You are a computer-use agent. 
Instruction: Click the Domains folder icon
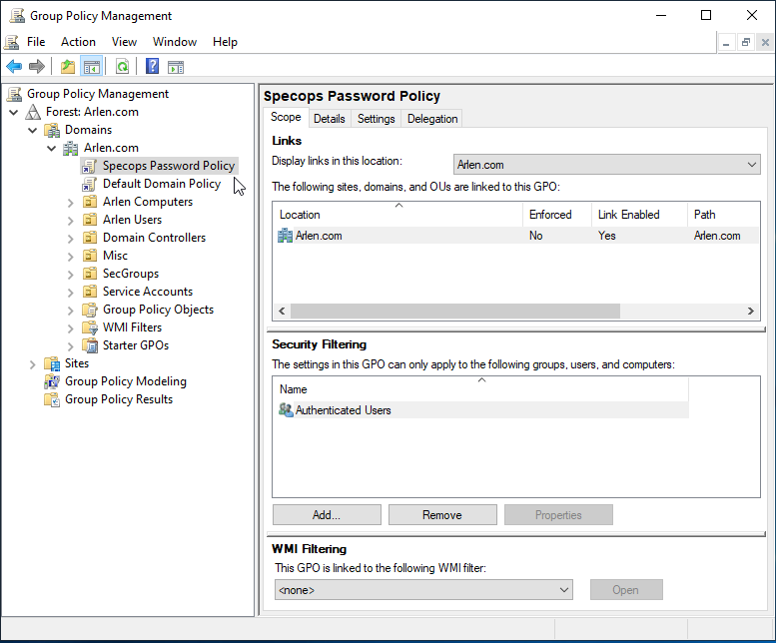coord(52,130)
